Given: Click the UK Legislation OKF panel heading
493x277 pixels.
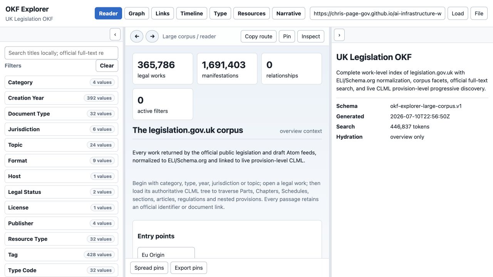Looking at the screenshot, I should pos(374,57).
